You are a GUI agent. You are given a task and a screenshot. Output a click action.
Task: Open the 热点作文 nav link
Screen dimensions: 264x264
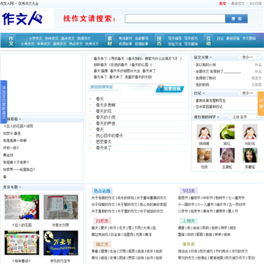tap(76, 44)
